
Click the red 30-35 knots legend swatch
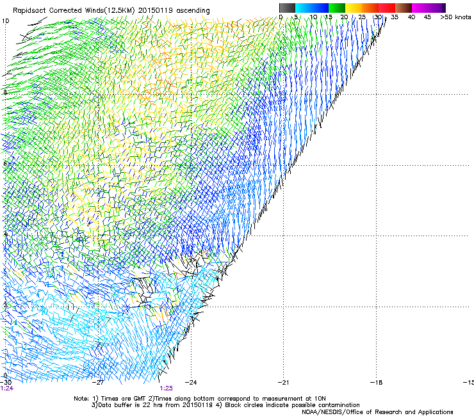pos(387,8)
